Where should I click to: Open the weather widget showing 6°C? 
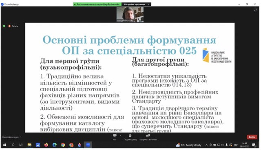[188, 145]
